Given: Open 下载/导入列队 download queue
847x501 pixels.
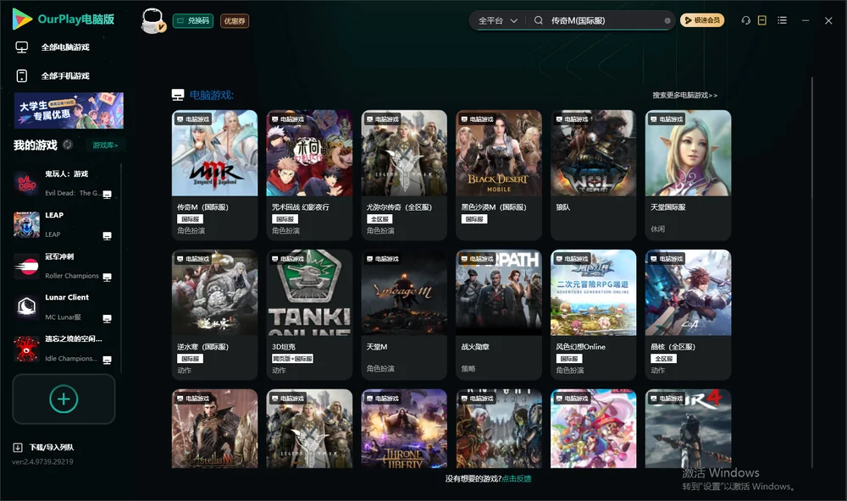Looking at the screenshot, I should [52, 448].
